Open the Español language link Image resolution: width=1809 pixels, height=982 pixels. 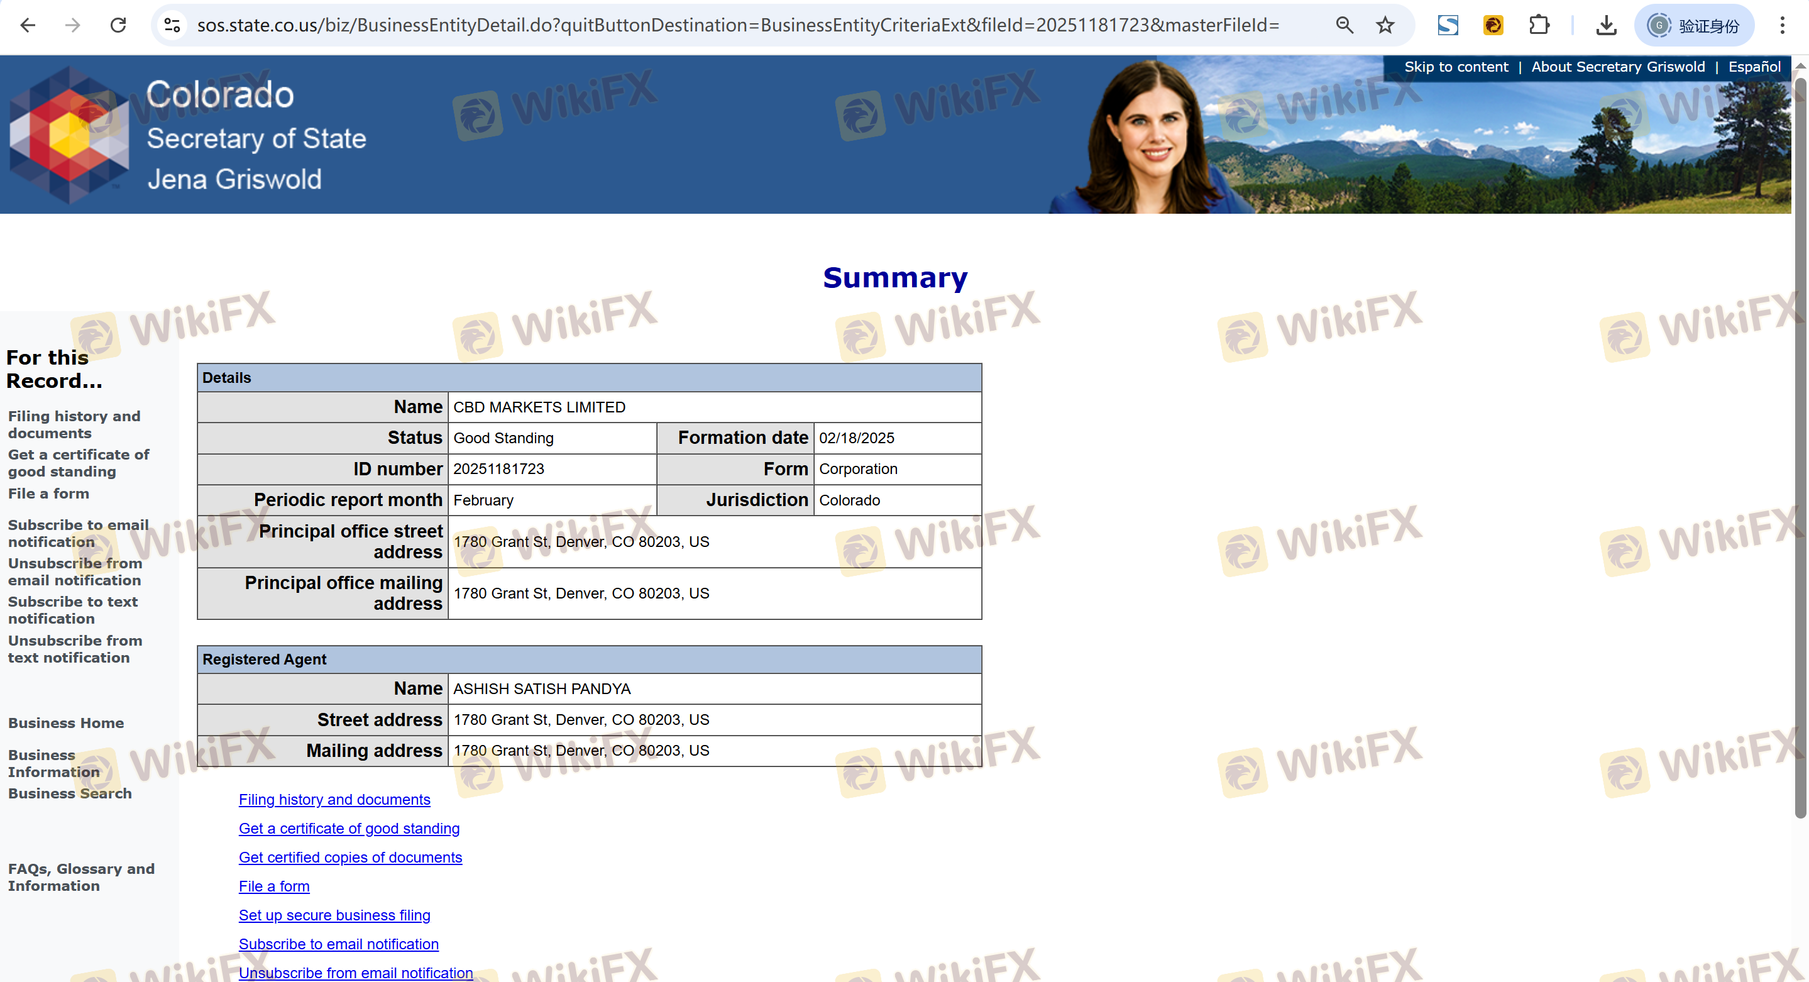1754,67
